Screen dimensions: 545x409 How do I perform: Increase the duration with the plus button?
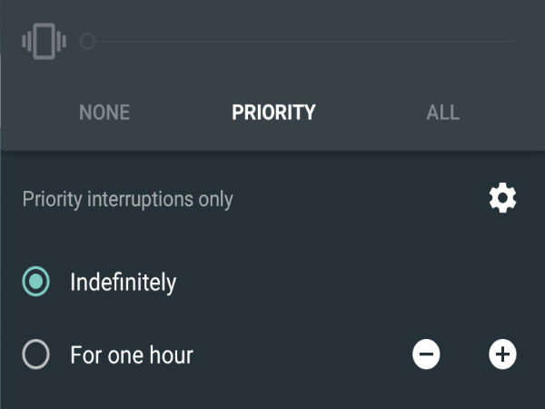[x=502, y=354]
